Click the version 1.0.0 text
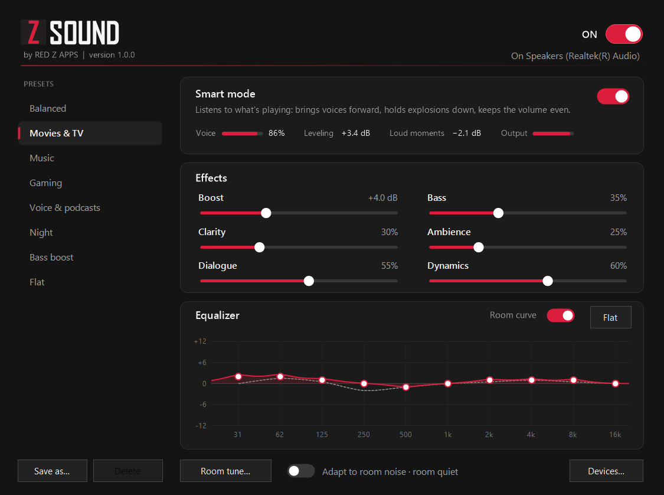664x495 pixels. (112, 55)
